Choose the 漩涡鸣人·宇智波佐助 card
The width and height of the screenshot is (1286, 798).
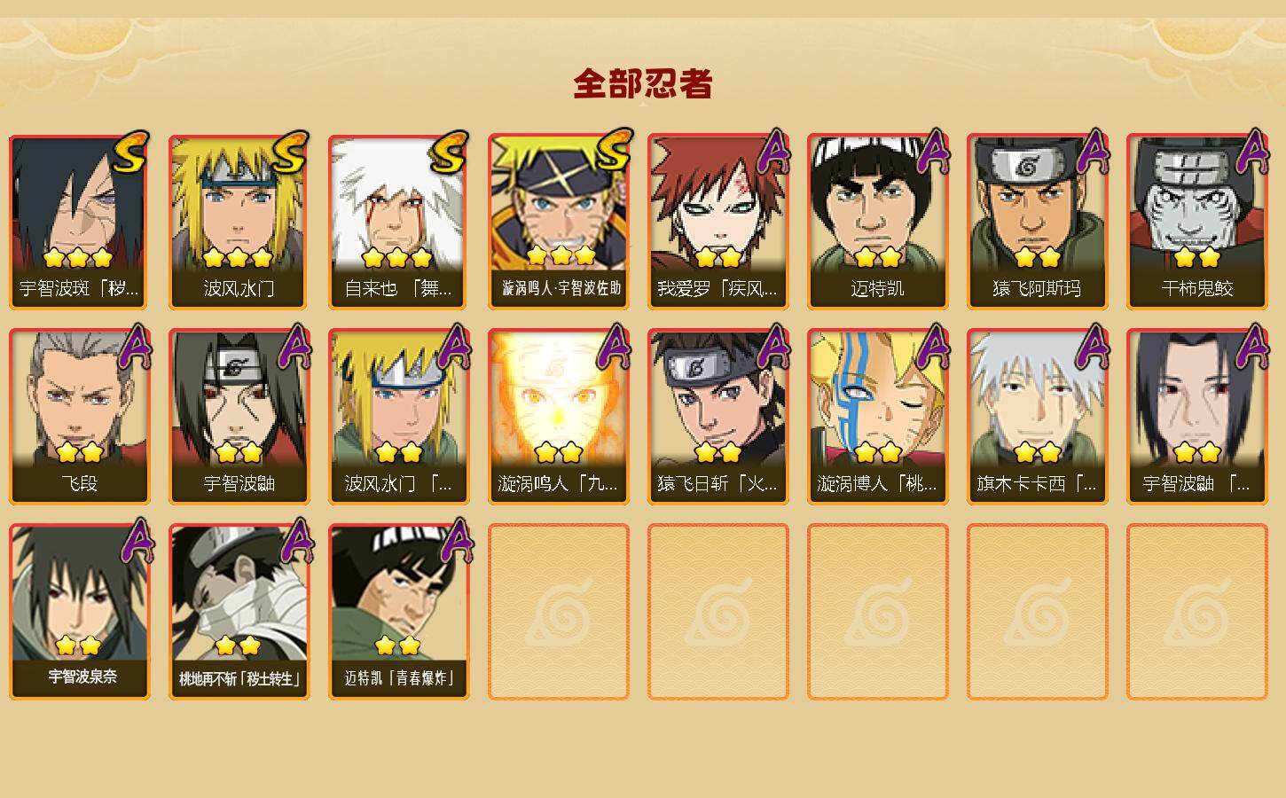pos(558,222)
